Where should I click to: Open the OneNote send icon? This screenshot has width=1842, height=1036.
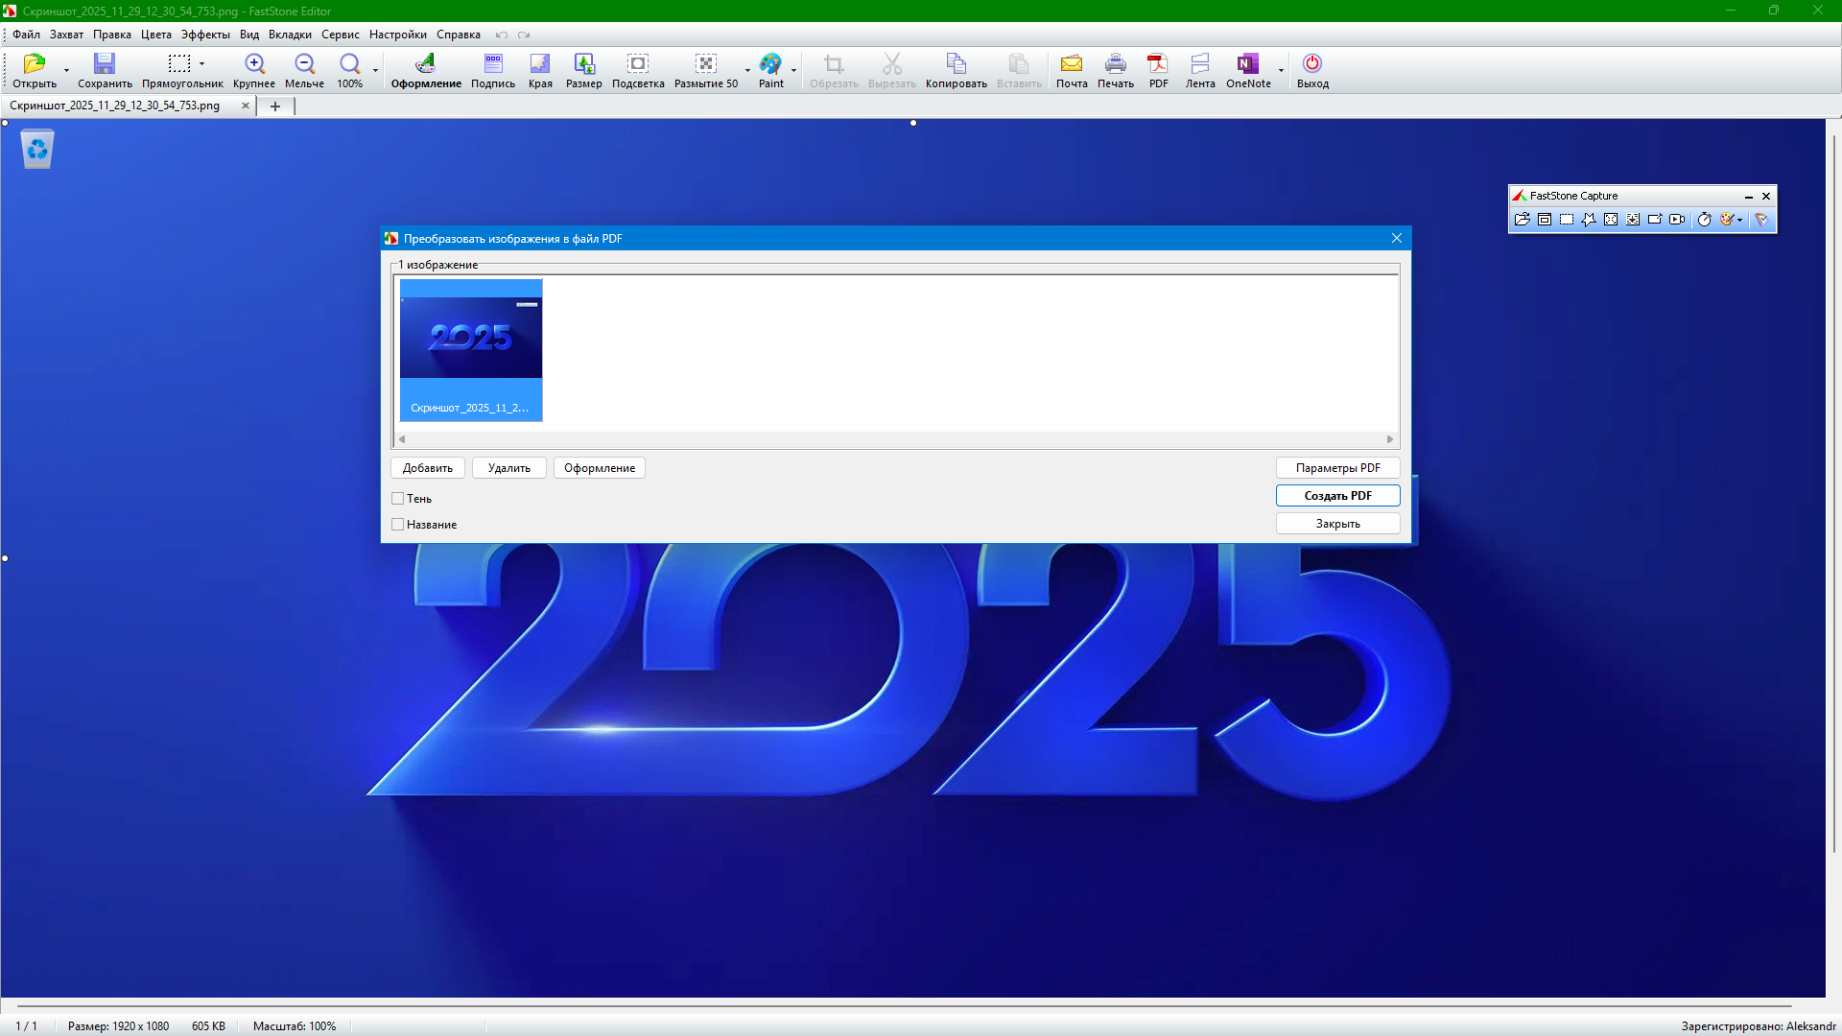pyautogui.click(x=1246, y=64)
